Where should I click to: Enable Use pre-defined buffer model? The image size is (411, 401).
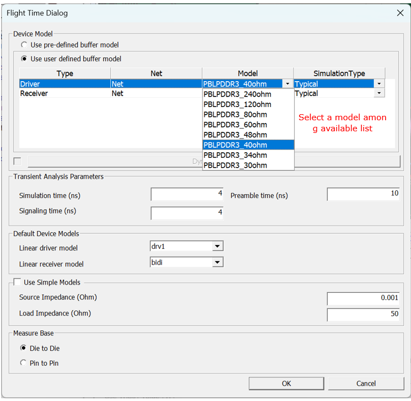pos(23,45)
